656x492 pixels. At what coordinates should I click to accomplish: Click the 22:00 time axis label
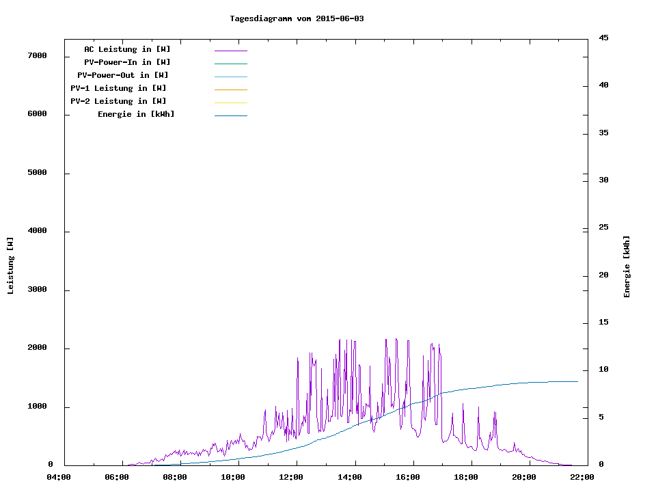click(x=582, y=477)
